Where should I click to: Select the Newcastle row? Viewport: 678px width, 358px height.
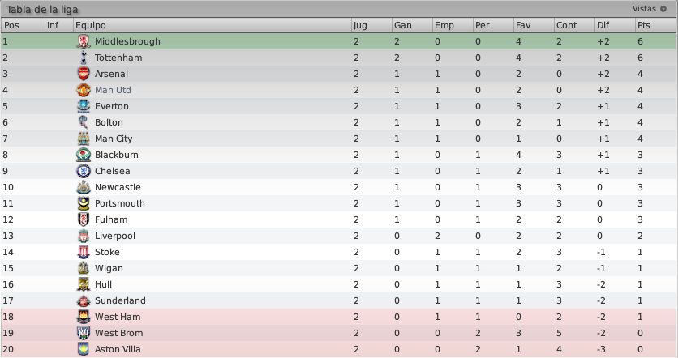point(339,187)
